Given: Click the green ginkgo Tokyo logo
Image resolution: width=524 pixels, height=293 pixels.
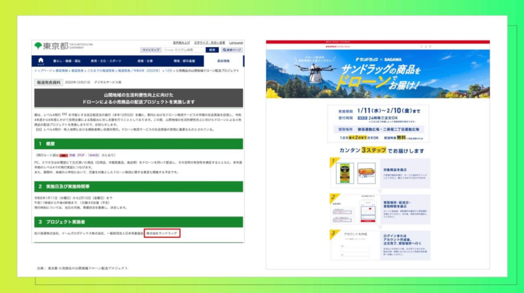Looking at the screenshot, I should [x=38, y=45].
